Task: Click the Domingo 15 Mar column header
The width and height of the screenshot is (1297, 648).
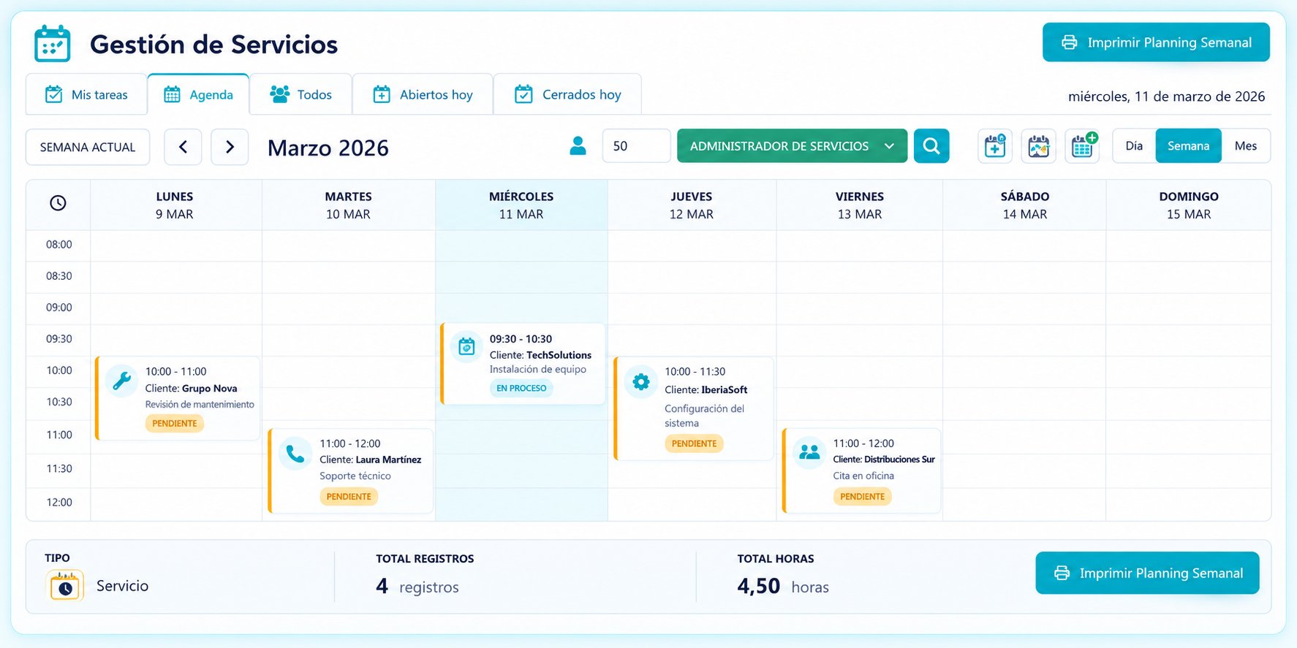Action: click(1189, 205)
